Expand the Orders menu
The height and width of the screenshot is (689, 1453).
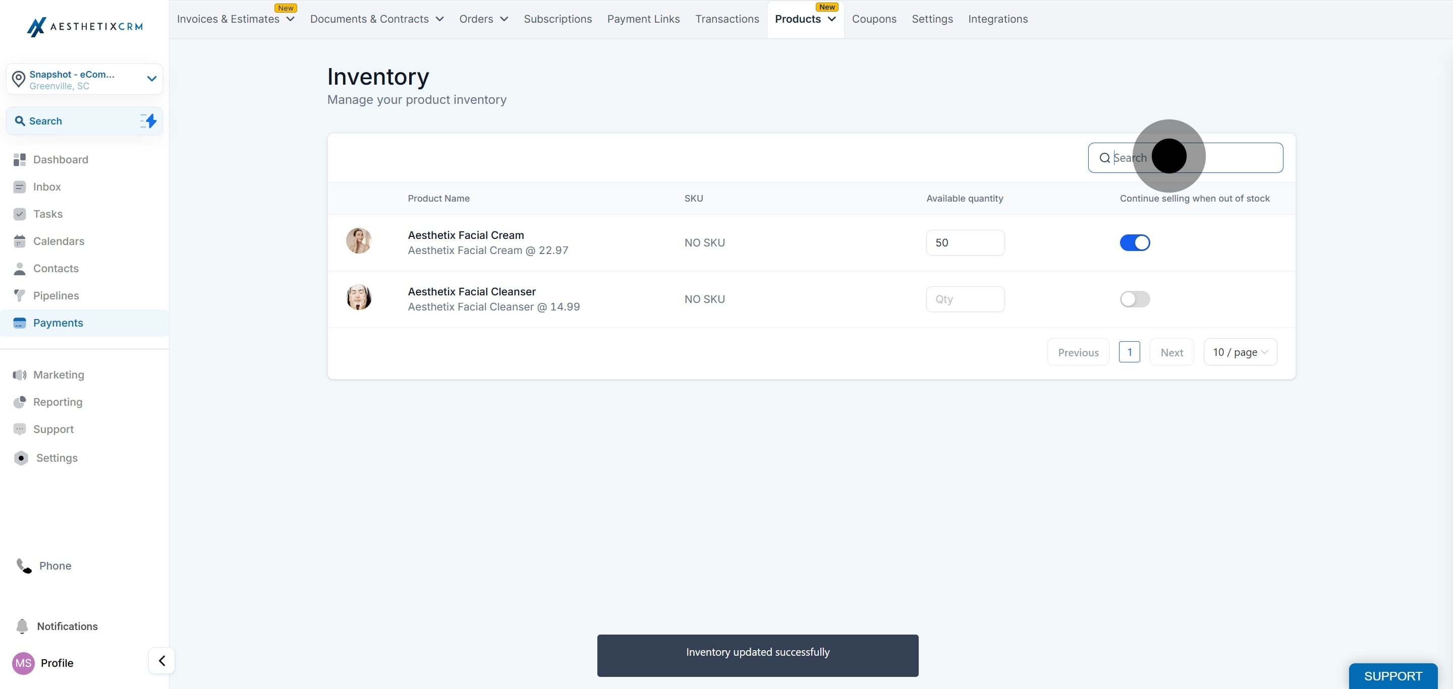click(483, 19)
